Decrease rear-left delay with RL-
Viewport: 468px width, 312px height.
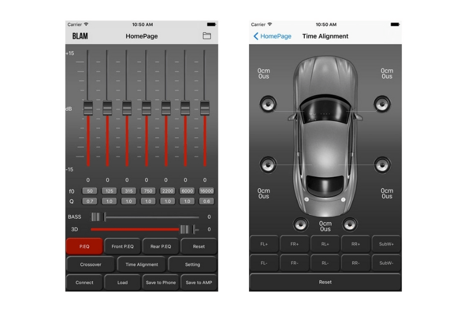(325, 263)
